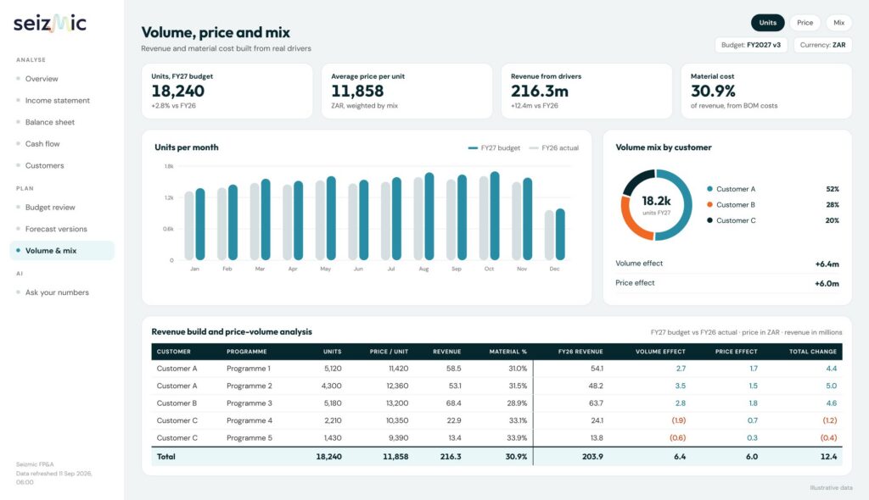Click the Average price per unit card
The height and width of the screenshot is (500, 869).
pyautogui.click(x=406, y=91)
